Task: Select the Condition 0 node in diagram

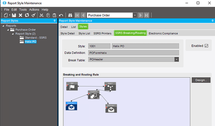Action: tap(94, 95)
